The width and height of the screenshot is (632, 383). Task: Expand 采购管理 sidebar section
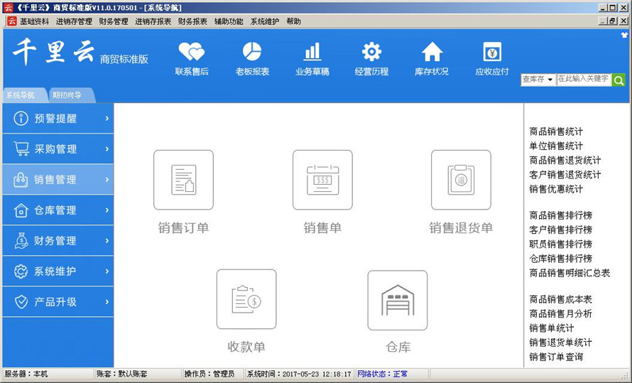pyautogui.click(x=57, y=149)
